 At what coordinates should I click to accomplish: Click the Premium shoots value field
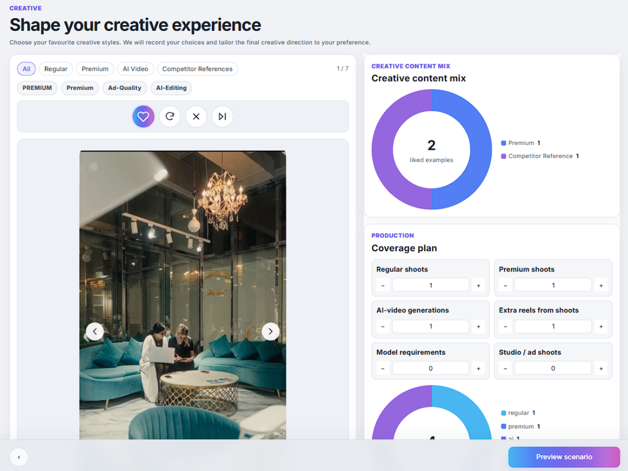(553, 285)
